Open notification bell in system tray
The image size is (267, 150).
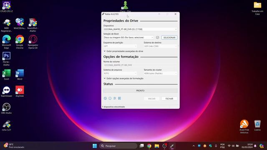pos(255,146)
